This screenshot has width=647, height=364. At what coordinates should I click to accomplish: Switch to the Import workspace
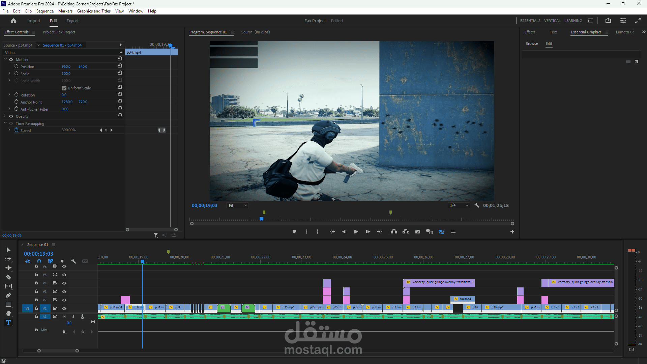coord(34,21)
